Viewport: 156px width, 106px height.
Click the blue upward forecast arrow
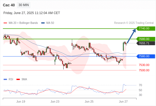(131, 36)
